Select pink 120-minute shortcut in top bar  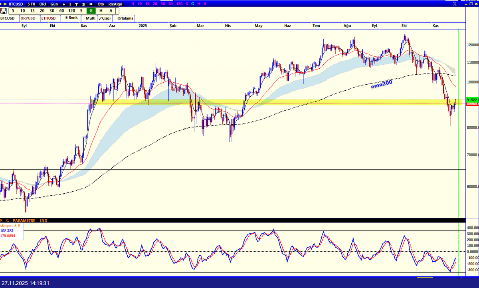[180, 4]
